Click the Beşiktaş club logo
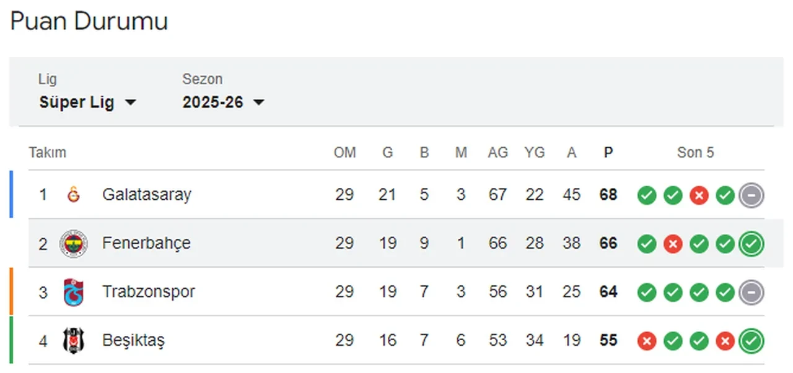This screenshot has width=793, height=373. pos(74,340)
